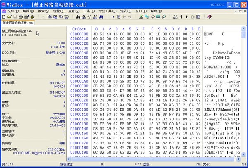Image resolution: width=248 pixels, height=168 pixels.
Task: Click the Write clipboard toolbar icon
Action: click(x=55, y=17)
